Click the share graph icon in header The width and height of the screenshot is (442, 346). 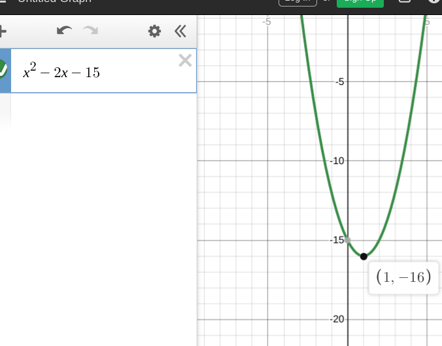404,1
